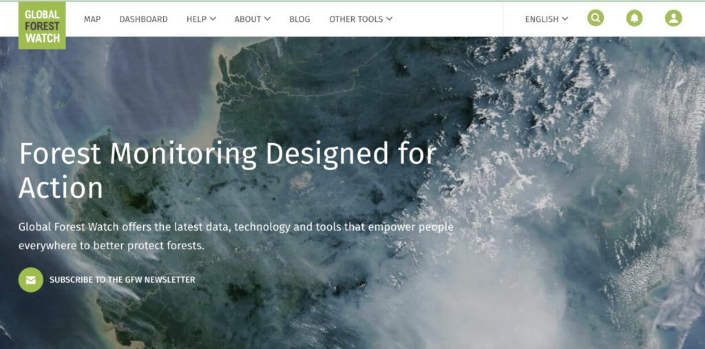Open the Blog link in navigation

299,19
